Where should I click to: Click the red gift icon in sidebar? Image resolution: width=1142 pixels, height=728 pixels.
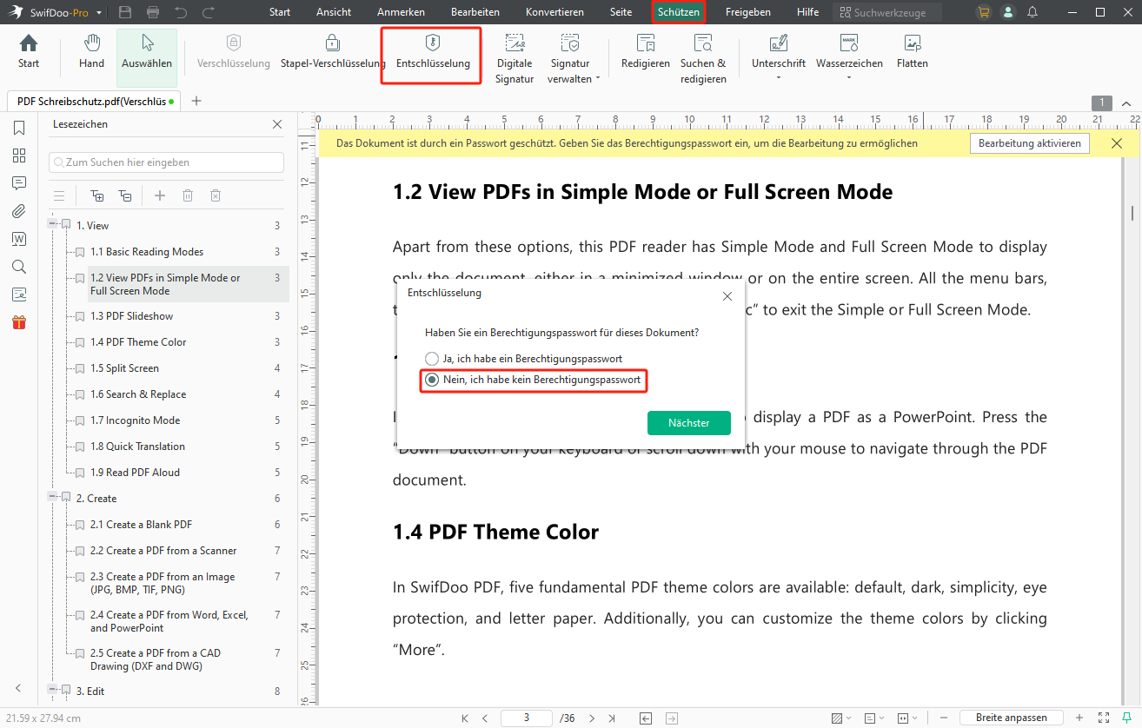pos(19,322)
